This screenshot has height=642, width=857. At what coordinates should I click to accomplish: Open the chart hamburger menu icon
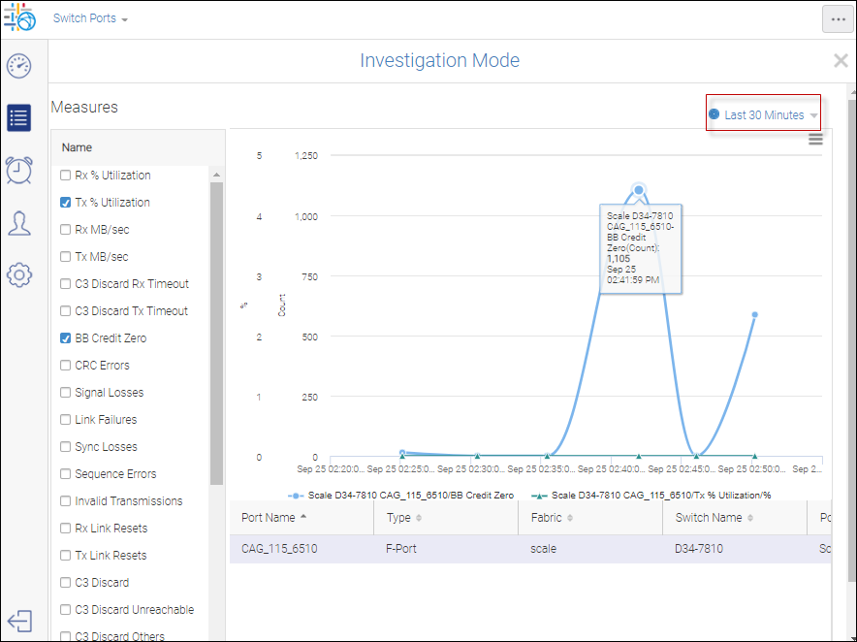coord(815,140)
